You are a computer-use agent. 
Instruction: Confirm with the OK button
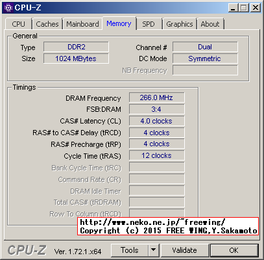234,250
